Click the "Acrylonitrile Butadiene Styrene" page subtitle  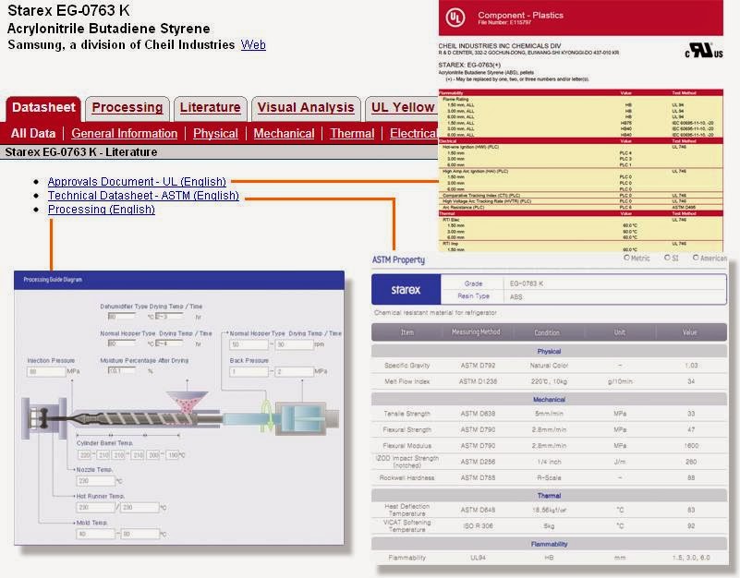click(x=108, y=29)
